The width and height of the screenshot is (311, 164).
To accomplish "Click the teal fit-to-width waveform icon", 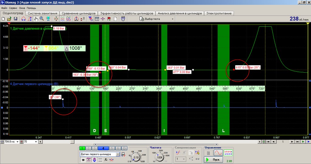I will click(x=48, y=19).
